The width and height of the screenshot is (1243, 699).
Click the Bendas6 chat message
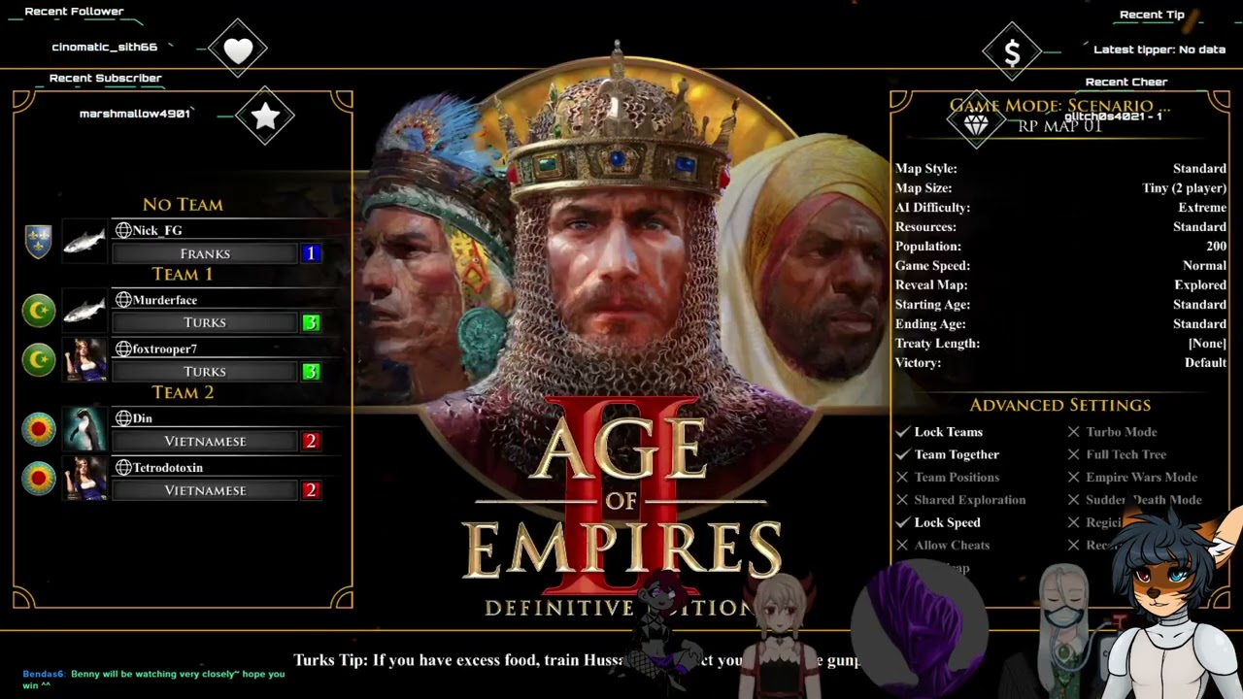(153, 679)
